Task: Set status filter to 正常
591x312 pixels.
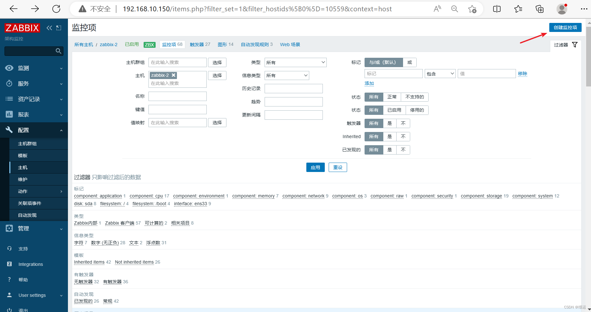Action: (392, 97)
